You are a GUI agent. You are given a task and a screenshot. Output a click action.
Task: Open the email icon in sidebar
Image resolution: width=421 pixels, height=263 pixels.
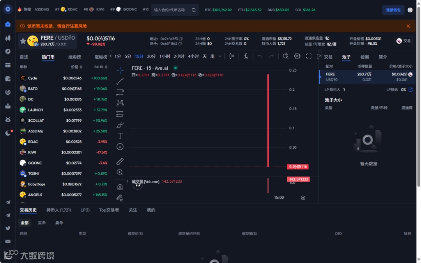tap(8, 241)
